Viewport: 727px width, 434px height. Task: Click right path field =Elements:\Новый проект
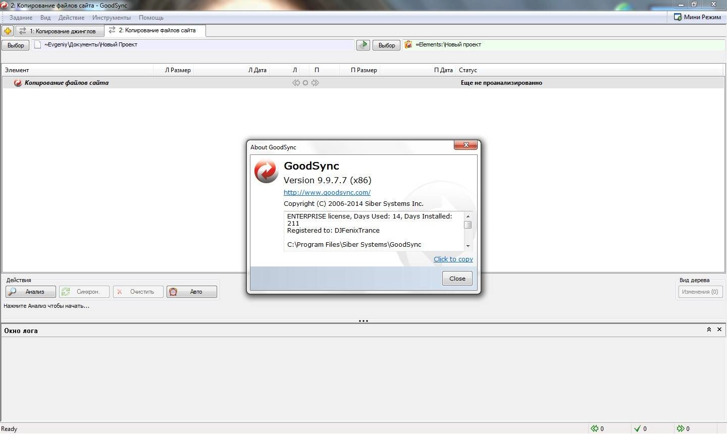(563, 44)
